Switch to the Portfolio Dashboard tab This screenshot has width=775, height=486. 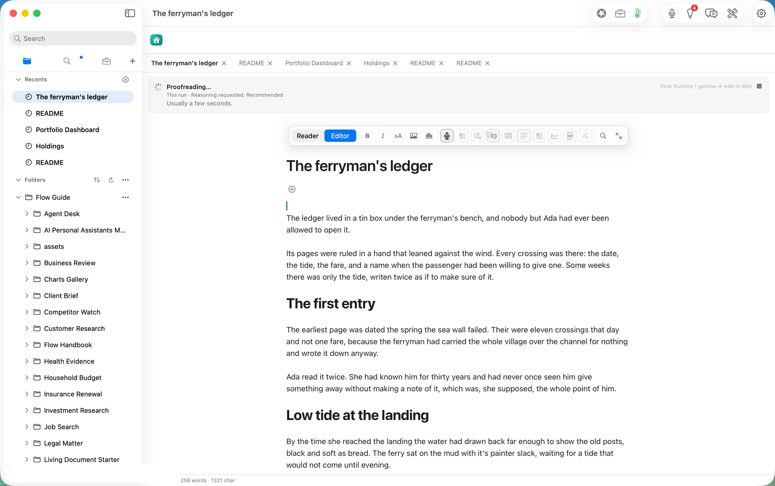[x=314, y=63]
